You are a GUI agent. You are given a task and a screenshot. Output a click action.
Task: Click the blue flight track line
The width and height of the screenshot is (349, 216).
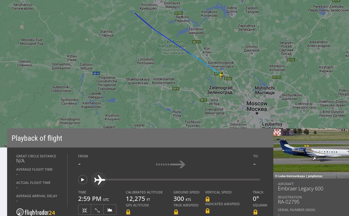coord(171,41)
